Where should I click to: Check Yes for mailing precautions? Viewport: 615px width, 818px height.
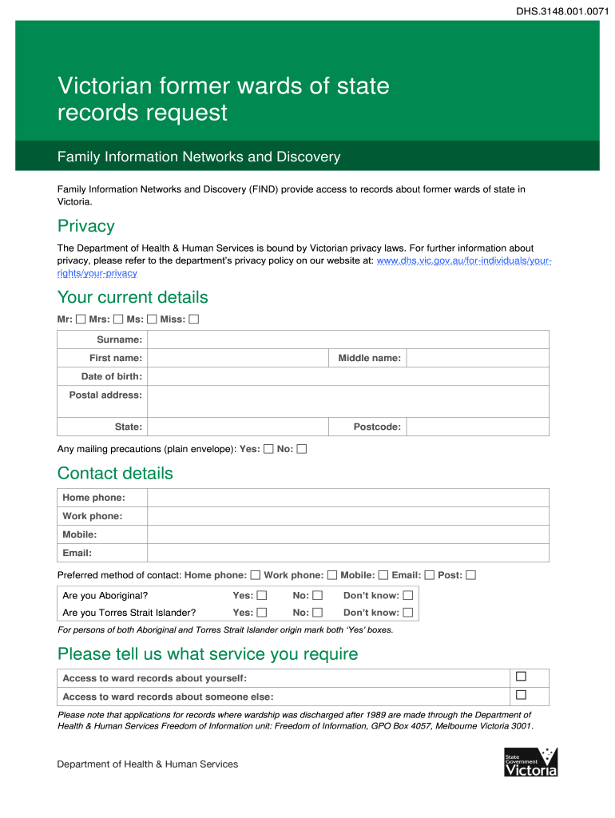pyautogui.click(x=268, y=449)
